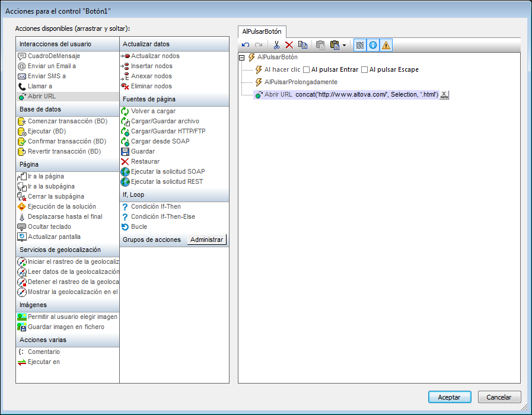This screenshot has height=415, width=532.
Task: Collapse the AlPulsarBotón tree node
Action: tap(242, 58)
